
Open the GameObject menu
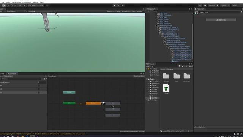[x=16, y=2]
